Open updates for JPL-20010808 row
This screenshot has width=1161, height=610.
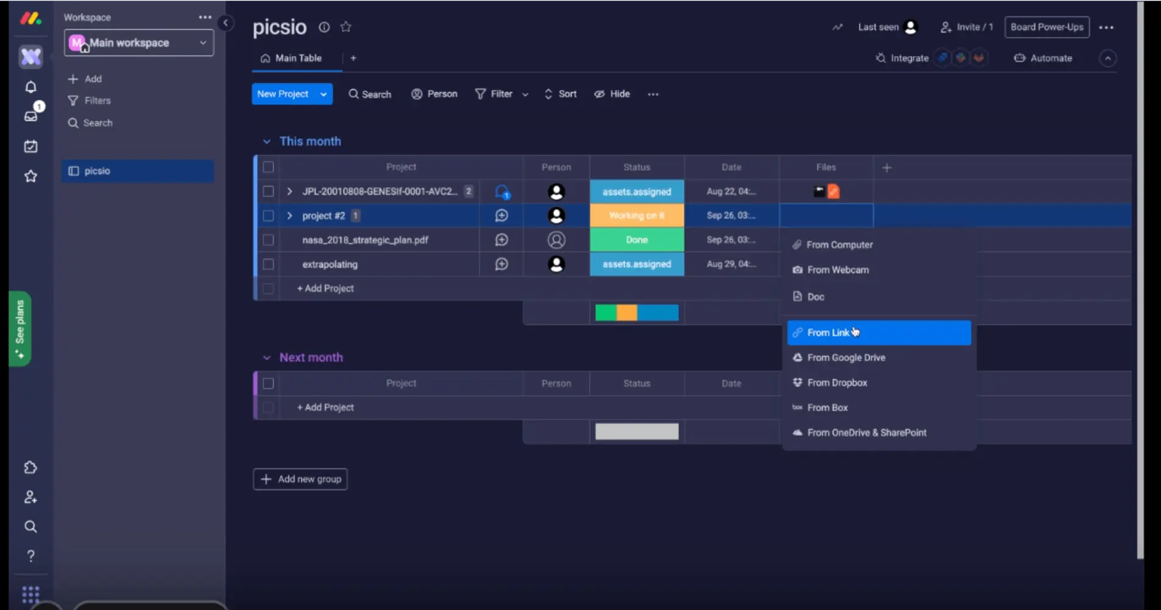(x=502, y=192)
